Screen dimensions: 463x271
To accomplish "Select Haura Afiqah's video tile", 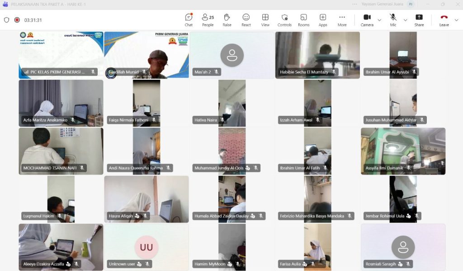I will tap(146, 198).
